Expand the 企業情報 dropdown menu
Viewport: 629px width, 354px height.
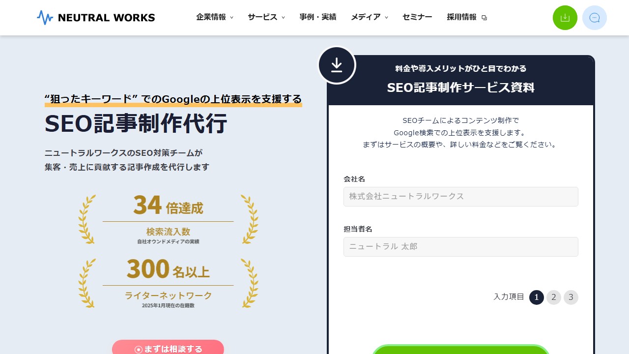pyautogui.click(x=215, y=17)
